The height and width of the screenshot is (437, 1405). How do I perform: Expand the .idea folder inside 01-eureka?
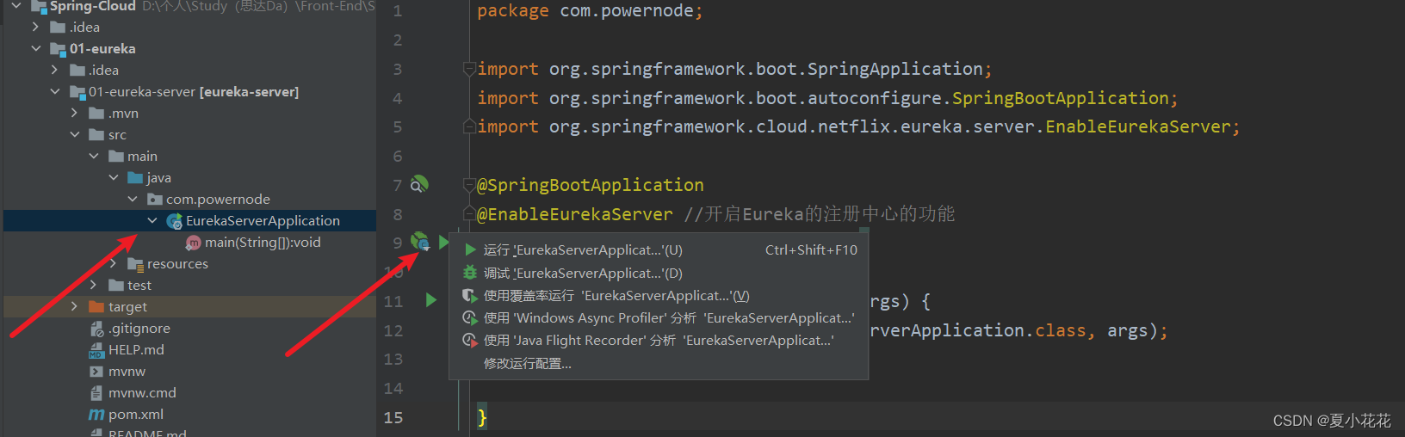[55, 71]
